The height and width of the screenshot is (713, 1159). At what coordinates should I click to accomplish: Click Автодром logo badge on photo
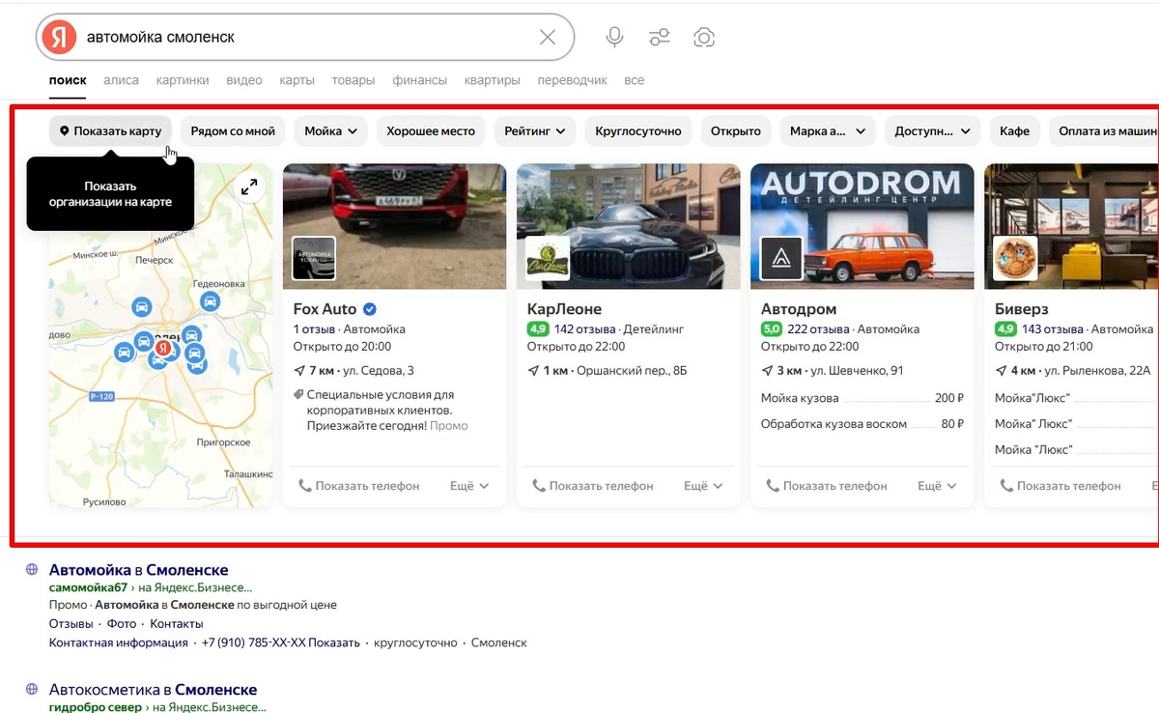tap(781, 258)
